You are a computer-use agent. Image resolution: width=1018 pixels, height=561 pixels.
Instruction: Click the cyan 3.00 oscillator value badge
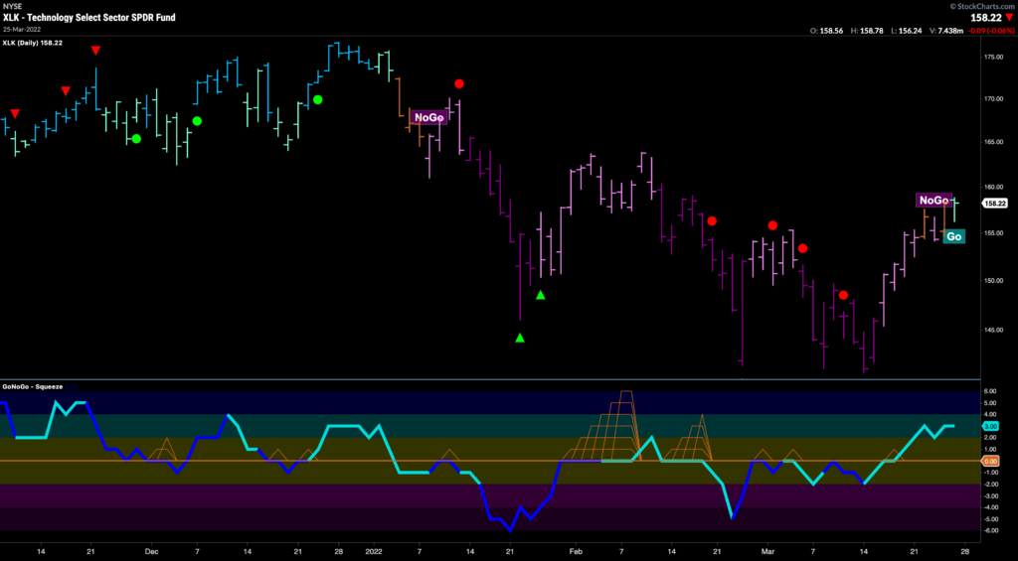click(991, 426)
